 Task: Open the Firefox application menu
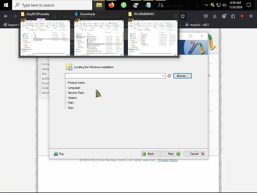251,16
